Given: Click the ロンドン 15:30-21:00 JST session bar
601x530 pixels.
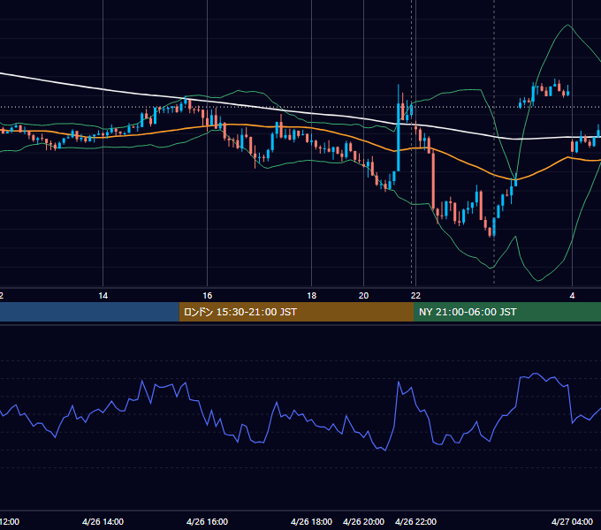Looking at the screenshot, I should tap(296, 312).
